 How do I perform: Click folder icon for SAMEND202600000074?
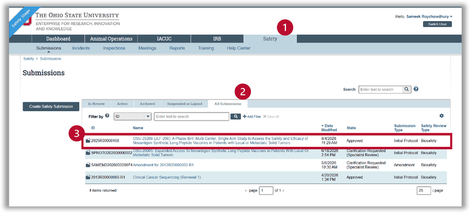pyautogui.click(x=88, y=165)
